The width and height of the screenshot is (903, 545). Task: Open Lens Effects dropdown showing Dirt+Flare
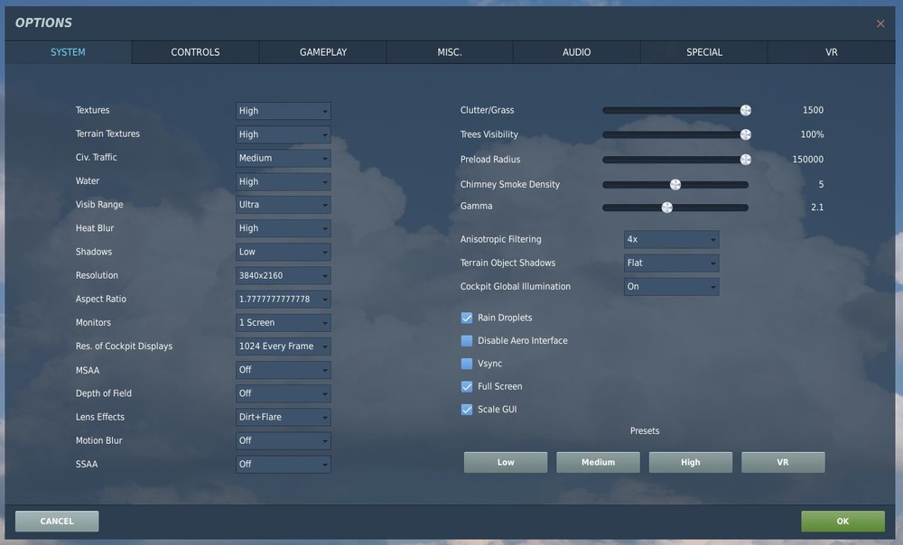(283, 417)
